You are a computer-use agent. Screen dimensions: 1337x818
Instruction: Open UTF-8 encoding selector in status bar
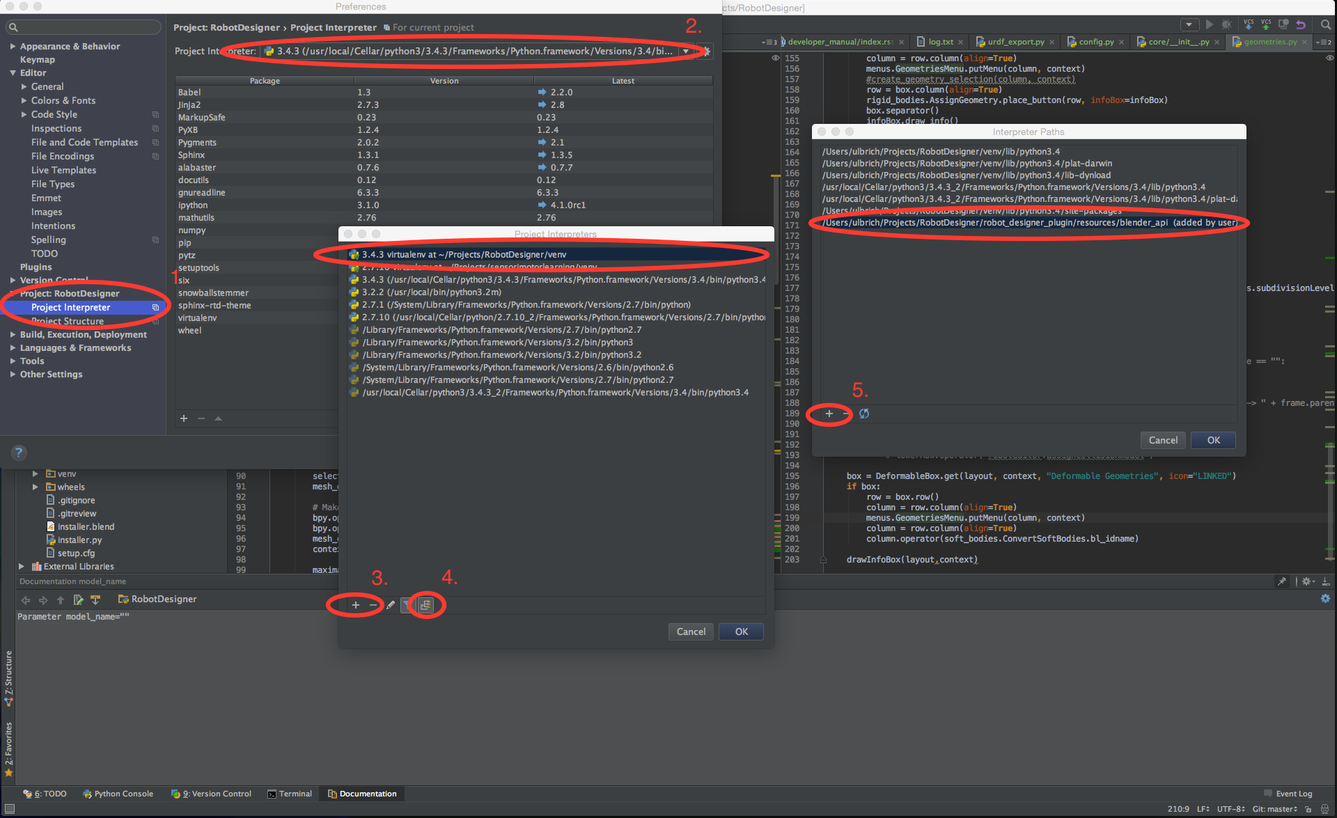click(x=1231, y=809)
